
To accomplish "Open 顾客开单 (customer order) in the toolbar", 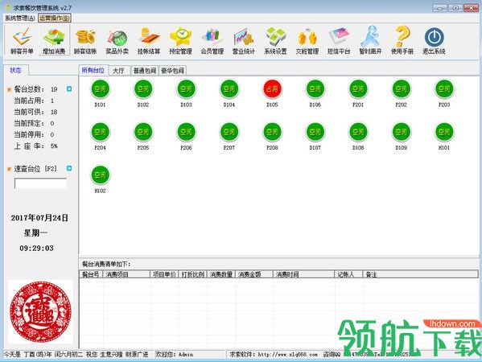I will [x=22, y=41].
